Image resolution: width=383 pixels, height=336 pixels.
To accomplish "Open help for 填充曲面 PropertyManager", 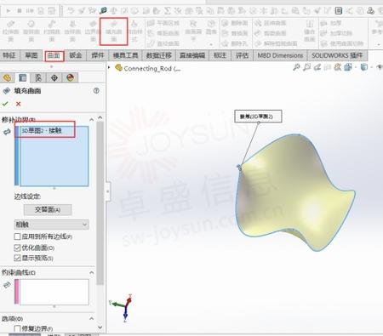I will tap(96, 91).
